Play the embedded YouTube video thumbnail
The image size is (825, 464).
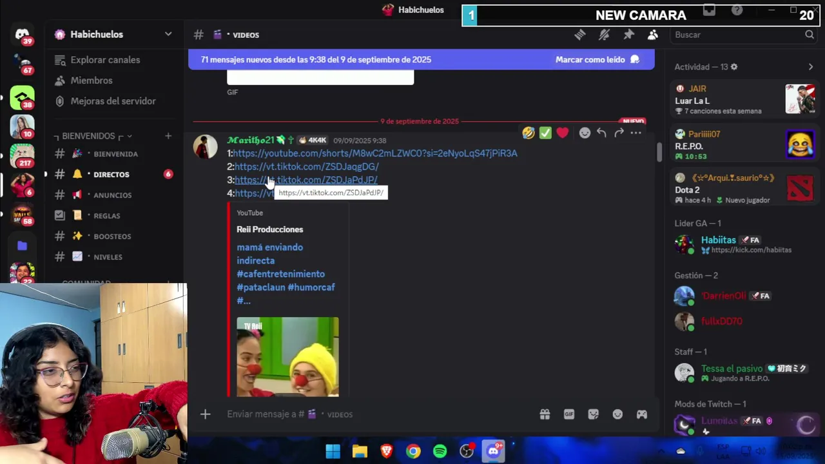(287, 356)
